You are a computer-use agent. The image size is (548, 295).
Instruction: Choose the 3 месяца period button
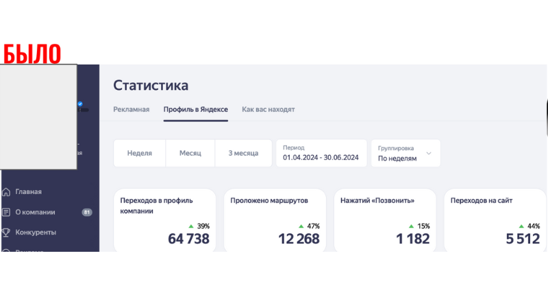(243, 153)
